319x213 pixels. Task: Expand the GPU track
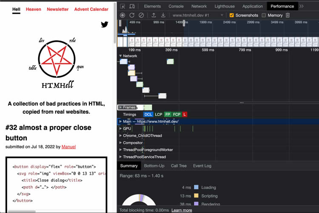coord(120,128)
